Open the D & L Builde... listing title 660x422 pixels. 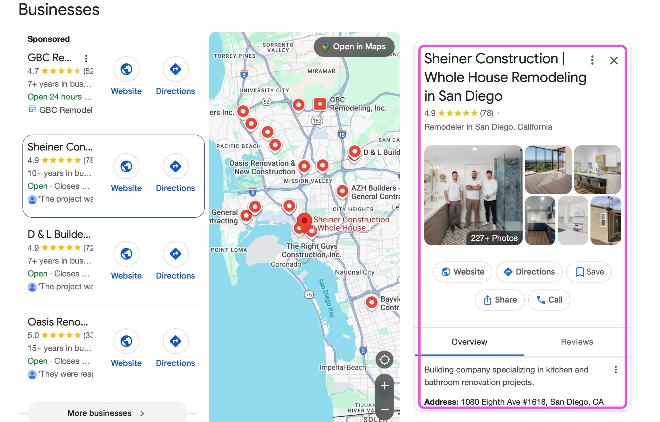pos(59,235)
